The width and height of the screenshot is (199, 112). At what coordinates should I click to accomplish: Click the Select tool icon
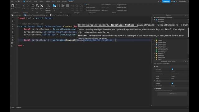coord(42,6)
